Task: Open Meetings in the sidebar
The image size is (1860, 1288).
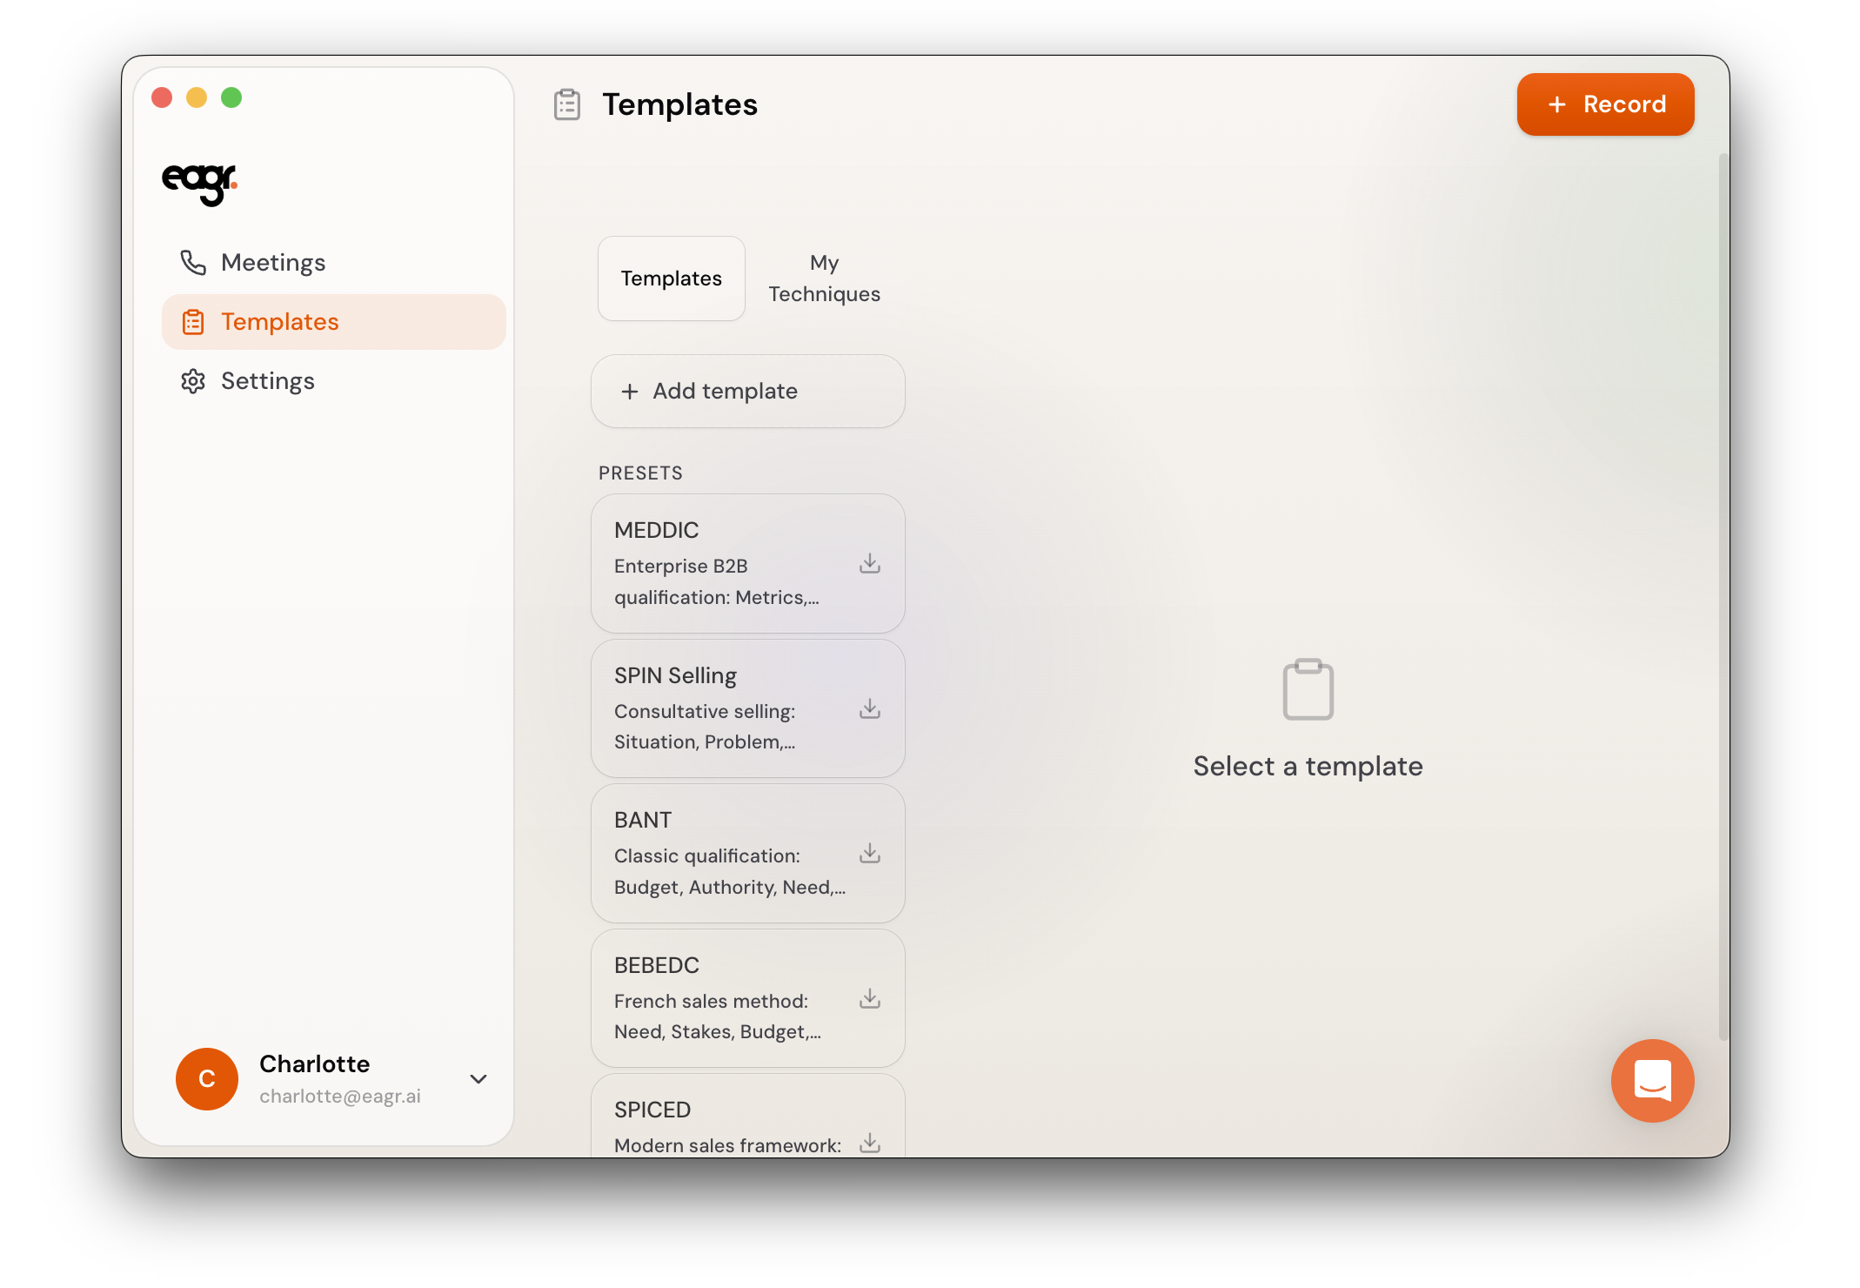Action: pos(272,263)
